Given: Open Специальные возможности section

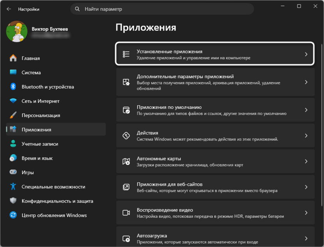Looking at the screenshot, I should 56,187.
